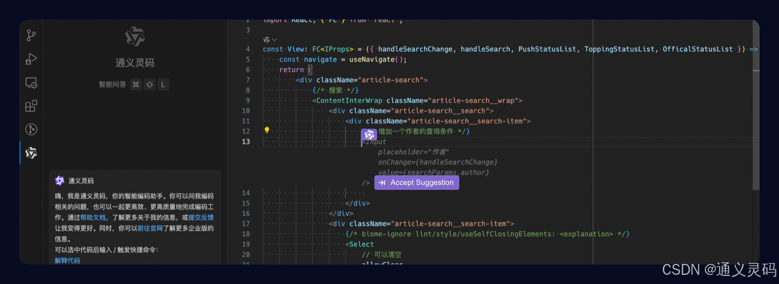Viewport: 779px width, 284px height.
Task: Click the biome-ignore comment on line 18
Action: [487, 234]
